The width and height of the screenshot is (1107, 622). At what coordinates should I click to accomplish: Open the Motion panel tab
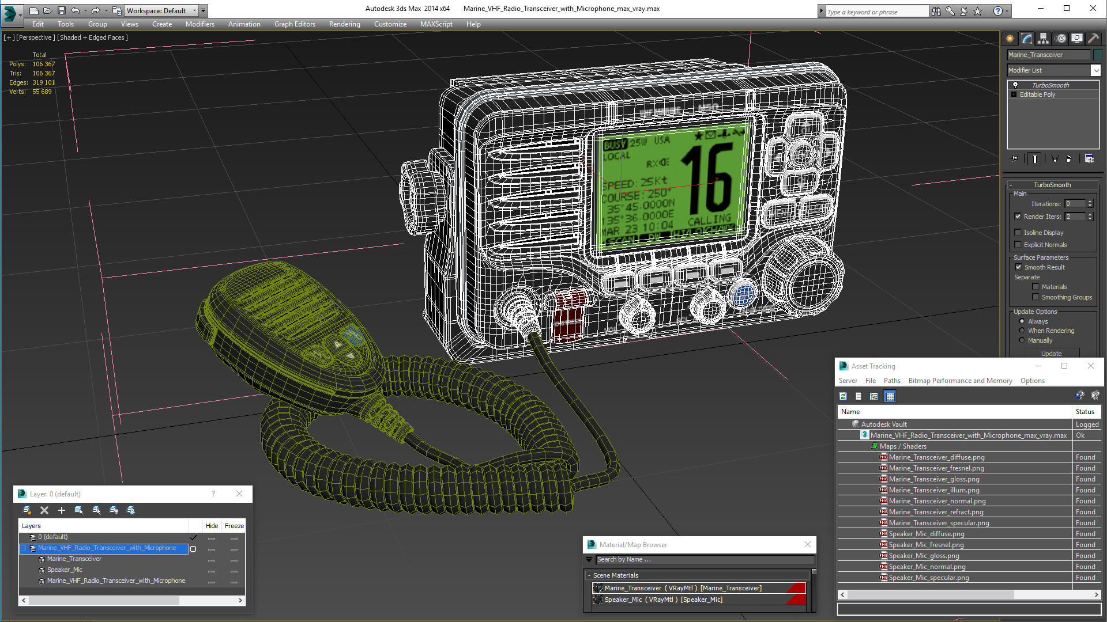point(1060,39)
